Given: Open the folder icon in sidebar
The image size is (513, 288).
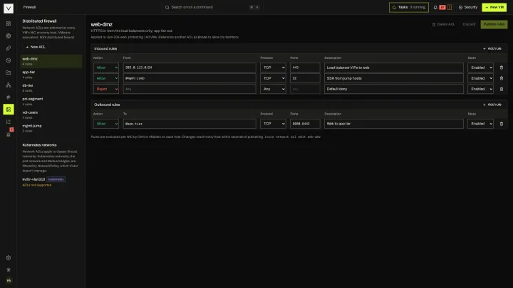Looking at the screenshot, I should (9, 73).
